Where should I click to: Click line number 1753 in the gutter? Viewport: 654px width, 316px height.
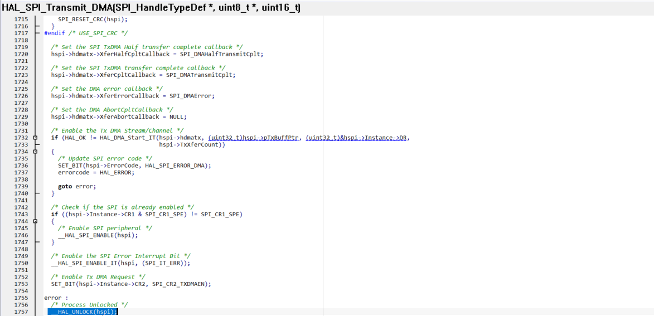[x=22, y=284]
